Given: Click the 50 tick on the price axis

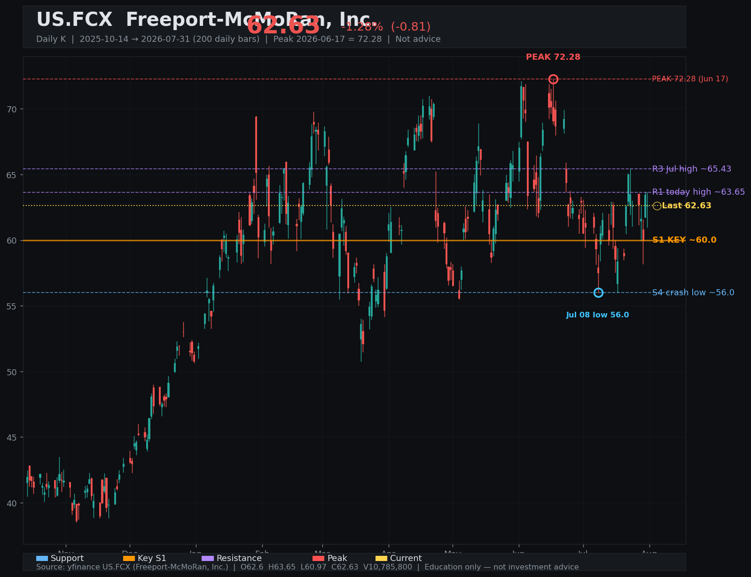Looking at the screenshot, I should [x=11, y=372].
